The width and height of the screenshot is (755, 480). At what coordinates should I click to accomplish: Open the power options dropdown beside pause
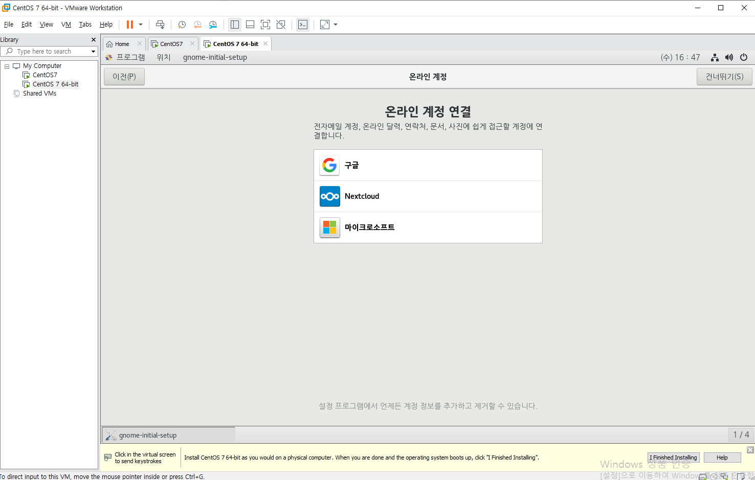(141, 25)
